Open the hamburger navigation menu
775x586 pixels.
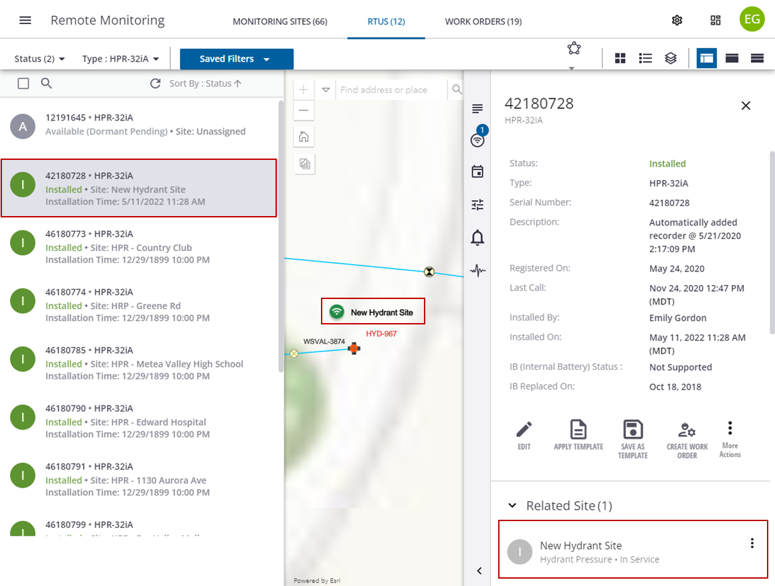25,20
